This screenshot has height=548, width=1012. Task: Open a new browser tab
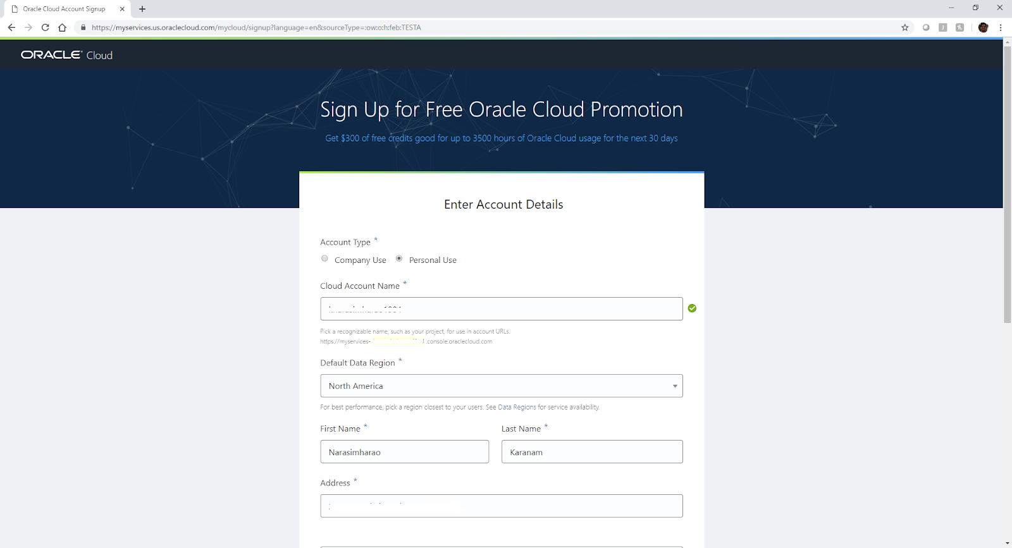(x=142, y=9)
